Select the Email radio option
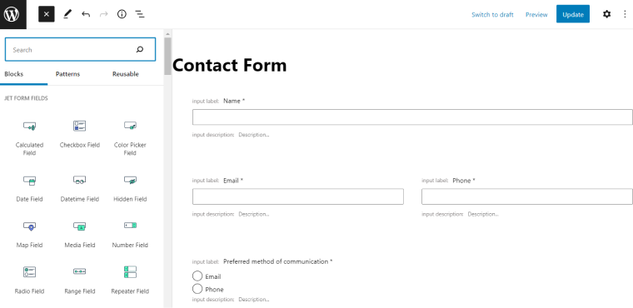Viewport: 633px width, 308px height. 197,276
